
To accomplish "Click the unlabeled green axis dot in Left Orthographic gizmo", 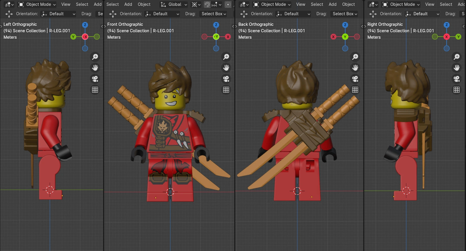I will click(x=97, y=37).
